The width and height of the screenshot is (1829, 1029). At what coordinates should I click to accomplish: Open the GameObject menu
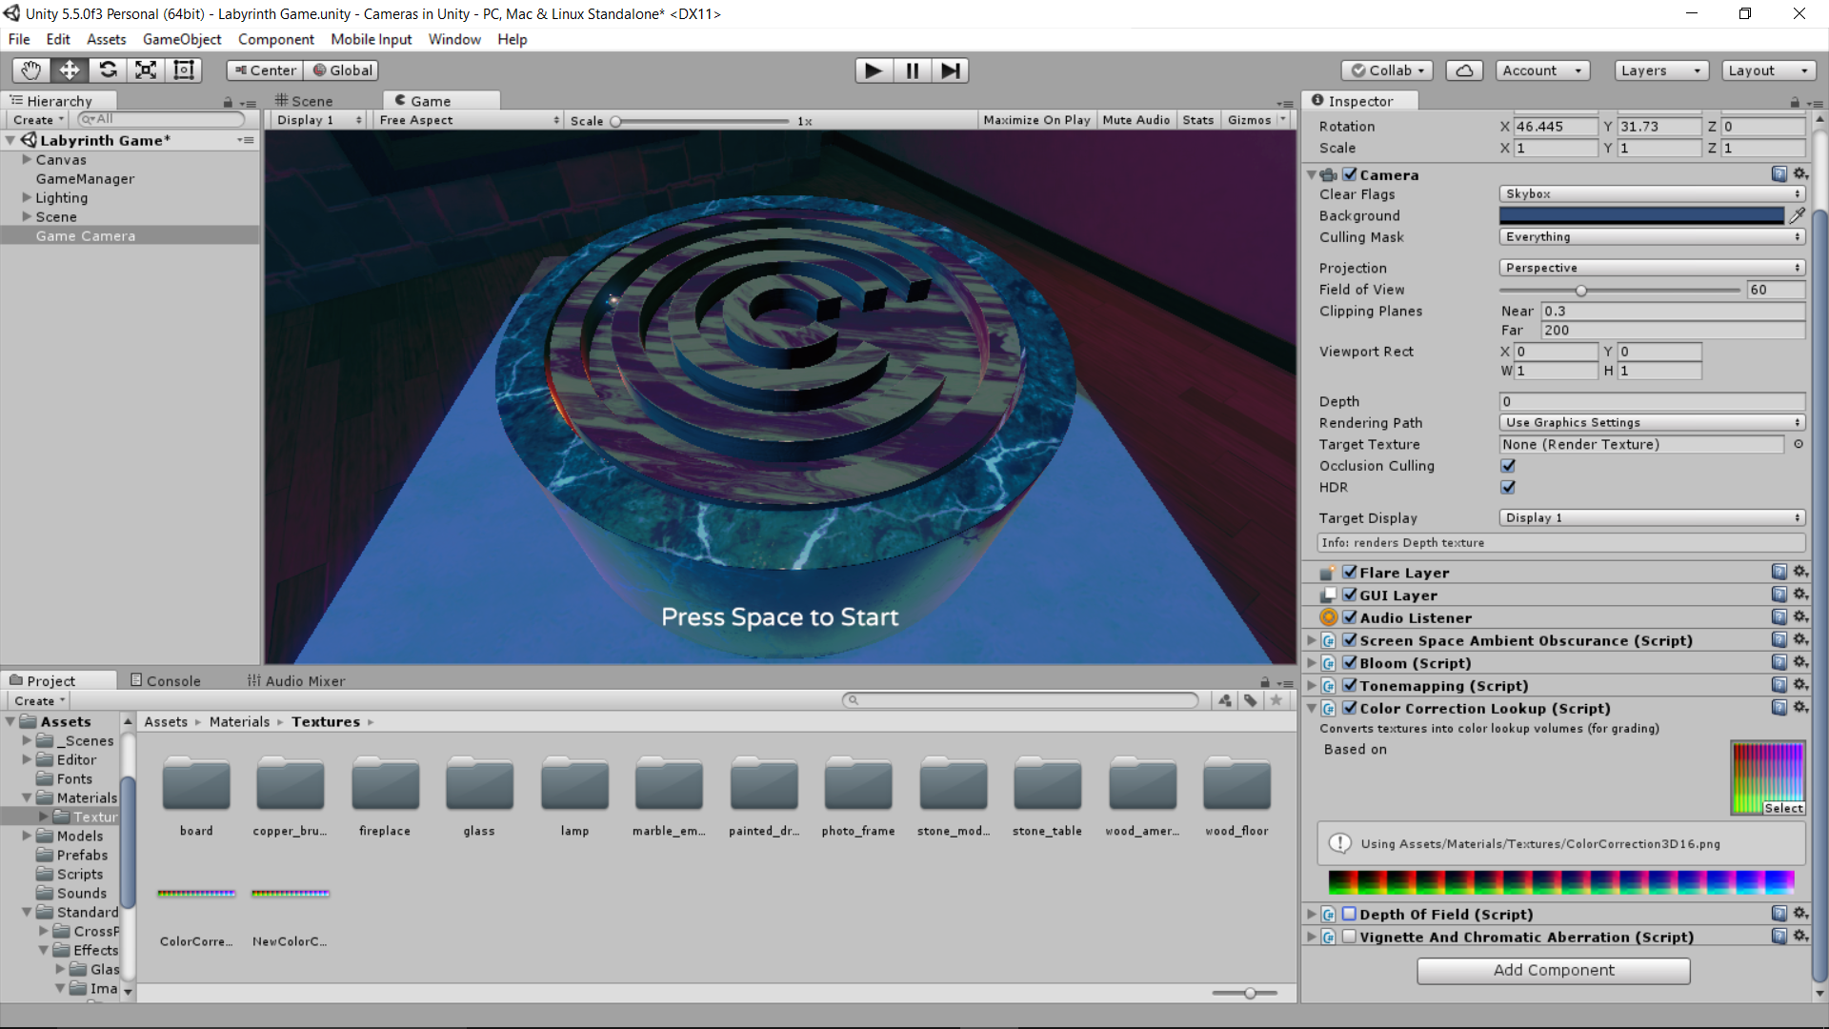[182, 39]
